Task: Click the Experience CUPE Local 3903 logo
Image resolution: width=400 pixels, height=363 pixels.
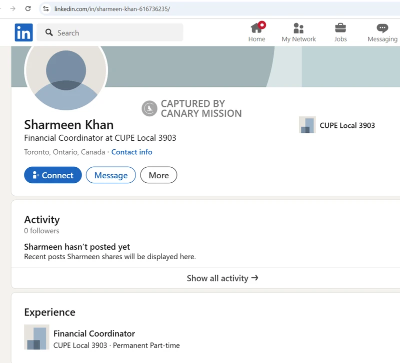Action: [36, 337]
